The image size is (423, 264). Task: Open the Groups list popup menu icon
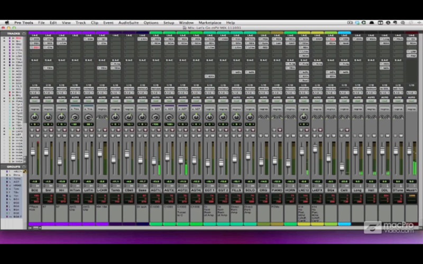[24, 167]
